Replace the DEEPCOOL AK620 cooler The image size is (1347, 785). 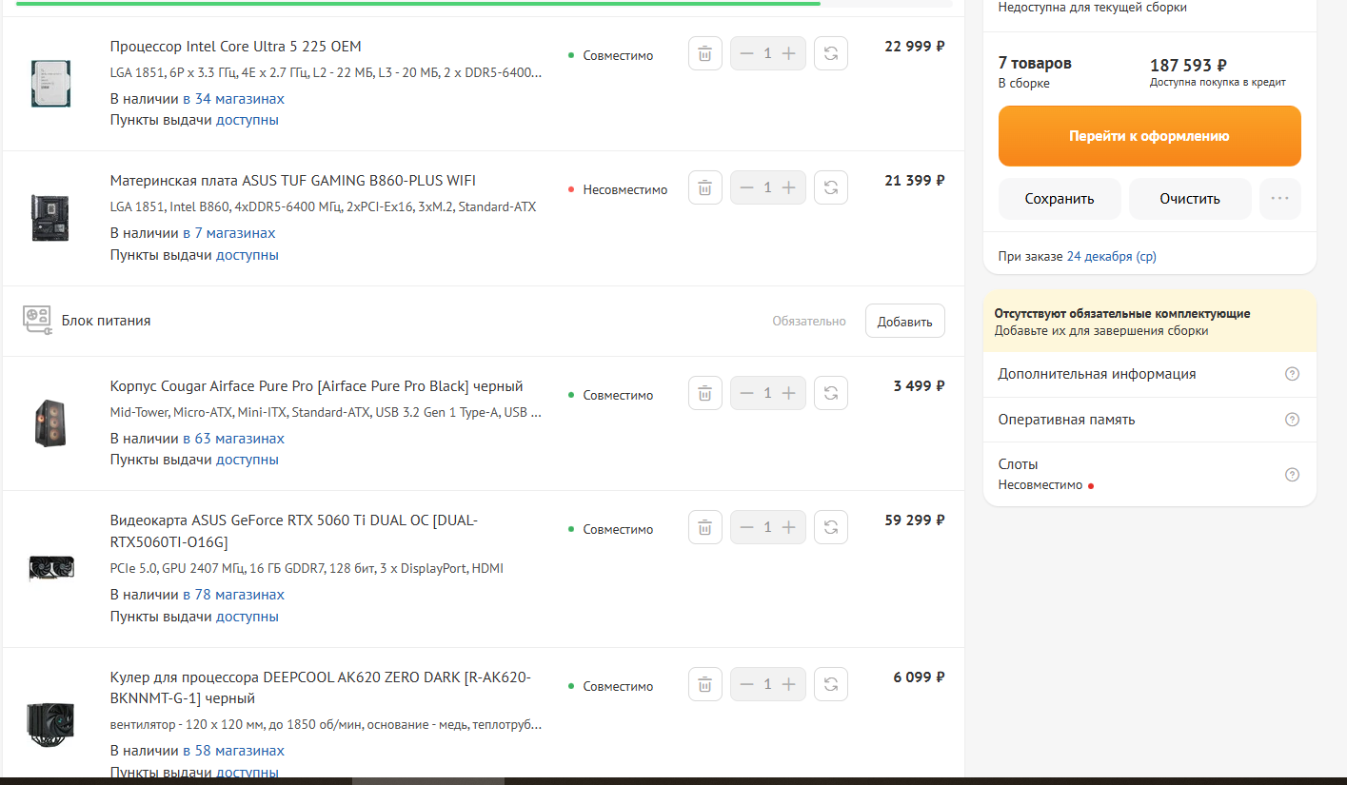831,684
